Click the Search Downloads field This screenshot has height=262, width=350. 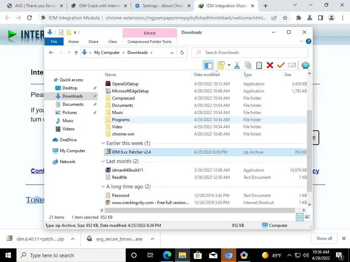pyautogui.click(x=250, y=53)
